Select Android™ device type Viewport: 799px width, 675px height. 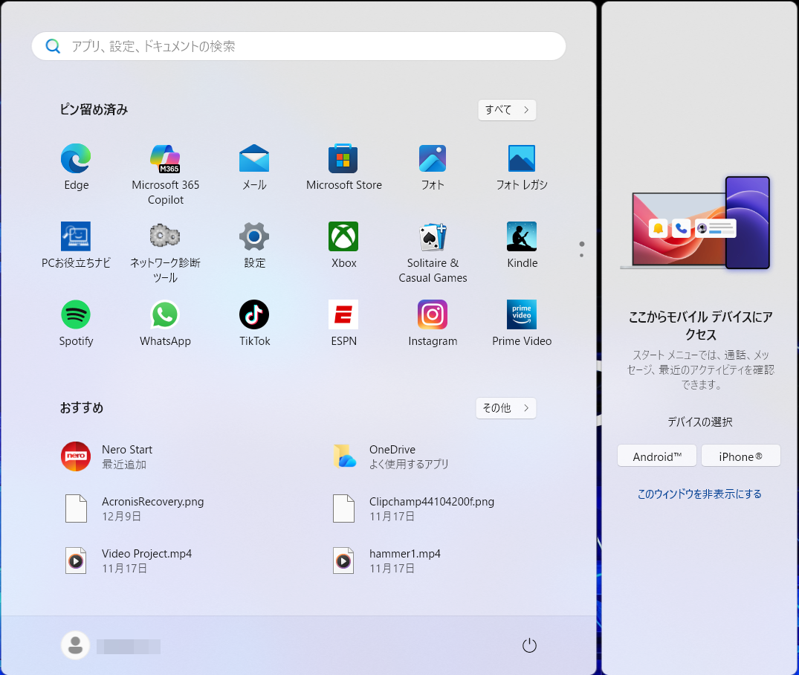click(657, 456)
